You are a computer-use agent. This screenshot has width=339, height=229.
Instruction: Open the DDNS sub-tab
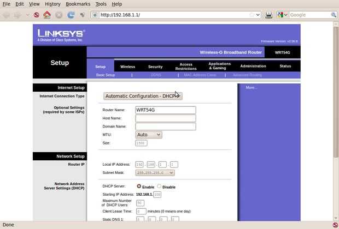click(156, 75)
